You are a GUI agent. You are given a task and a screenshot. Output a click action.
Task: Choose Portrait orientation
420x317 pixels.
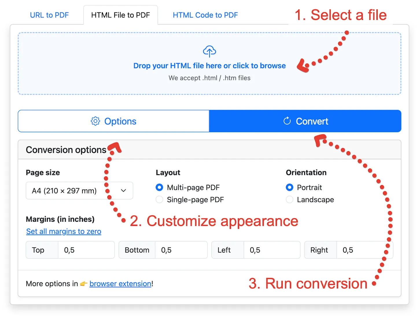coord(290,187)
